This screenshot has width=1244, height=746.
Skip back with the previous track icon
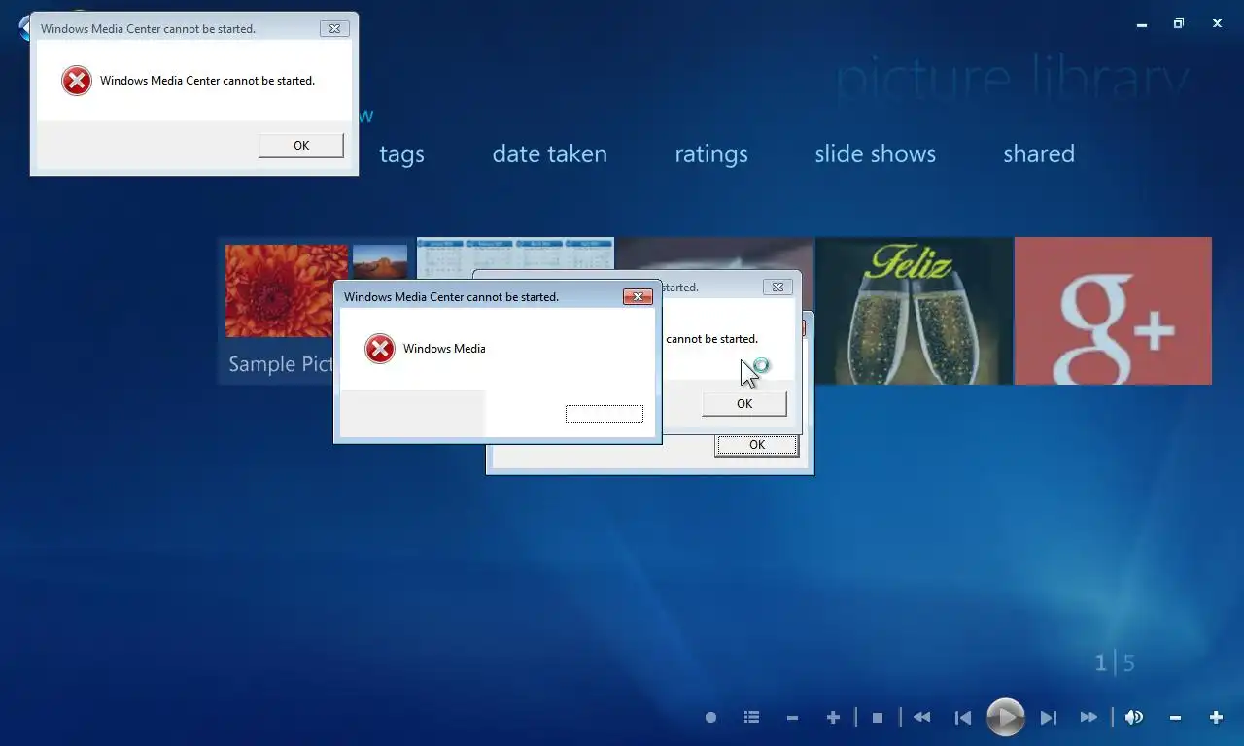coord(963,718)
